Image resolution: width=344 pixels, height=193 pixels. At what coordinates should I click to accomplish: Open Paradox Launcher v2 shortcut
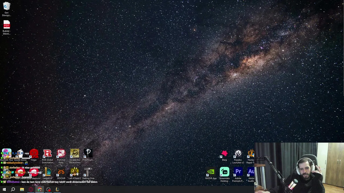[x=238, y=157]
